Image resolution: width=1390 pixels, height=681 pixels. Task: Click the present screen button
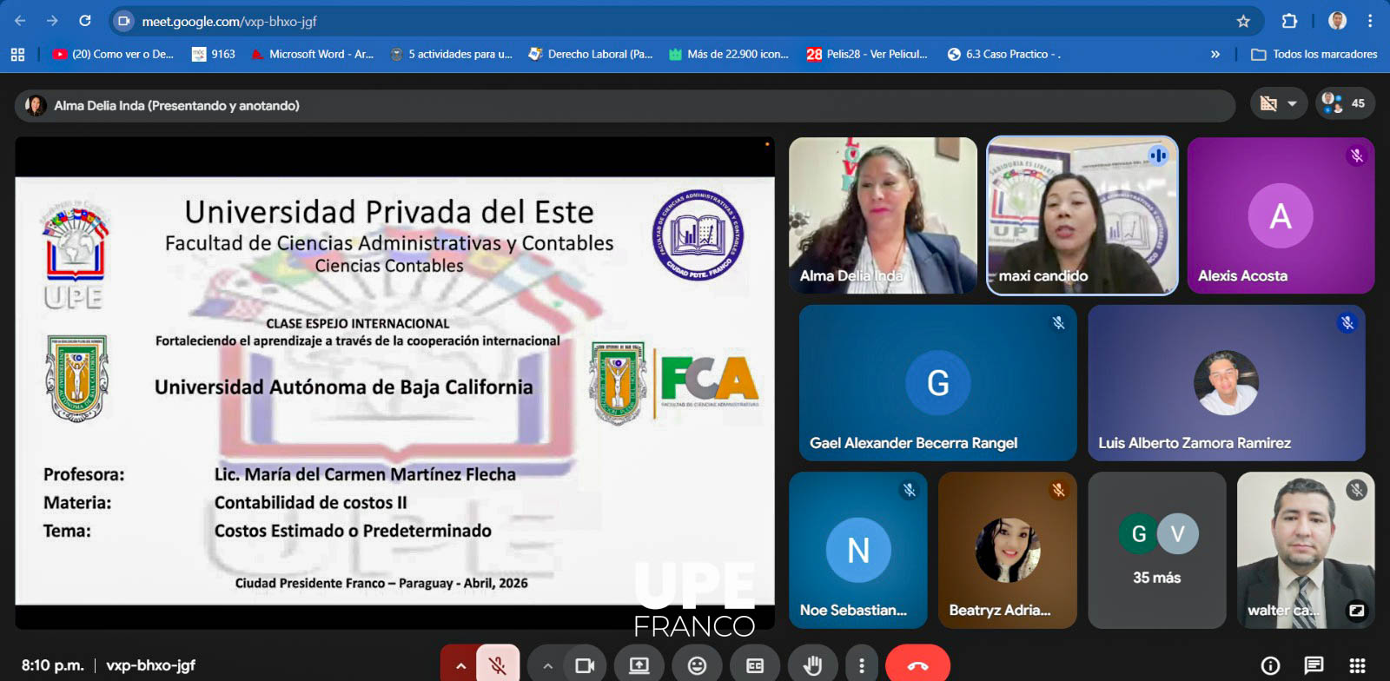coord(639,665)
